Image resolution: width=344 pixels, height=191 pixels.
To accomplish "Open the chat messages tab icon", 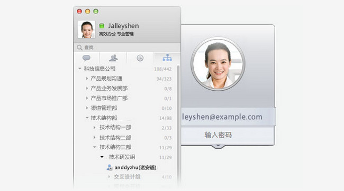I will [x=86, y=58].
